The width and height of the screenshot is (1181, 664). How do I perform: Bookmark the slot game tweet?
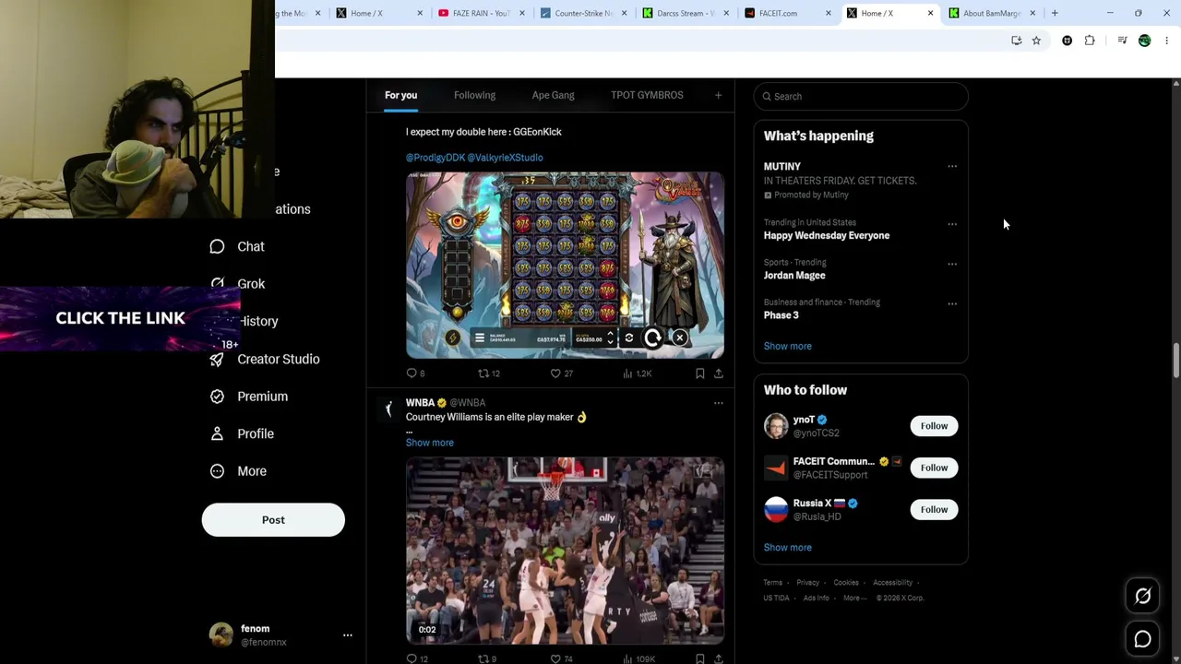(x=699, y=373)
